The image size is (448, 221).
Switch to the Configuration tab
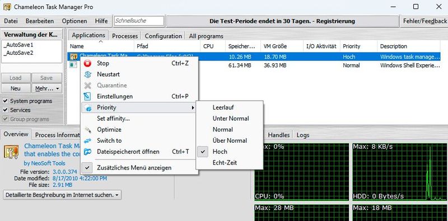coord(163,36)
